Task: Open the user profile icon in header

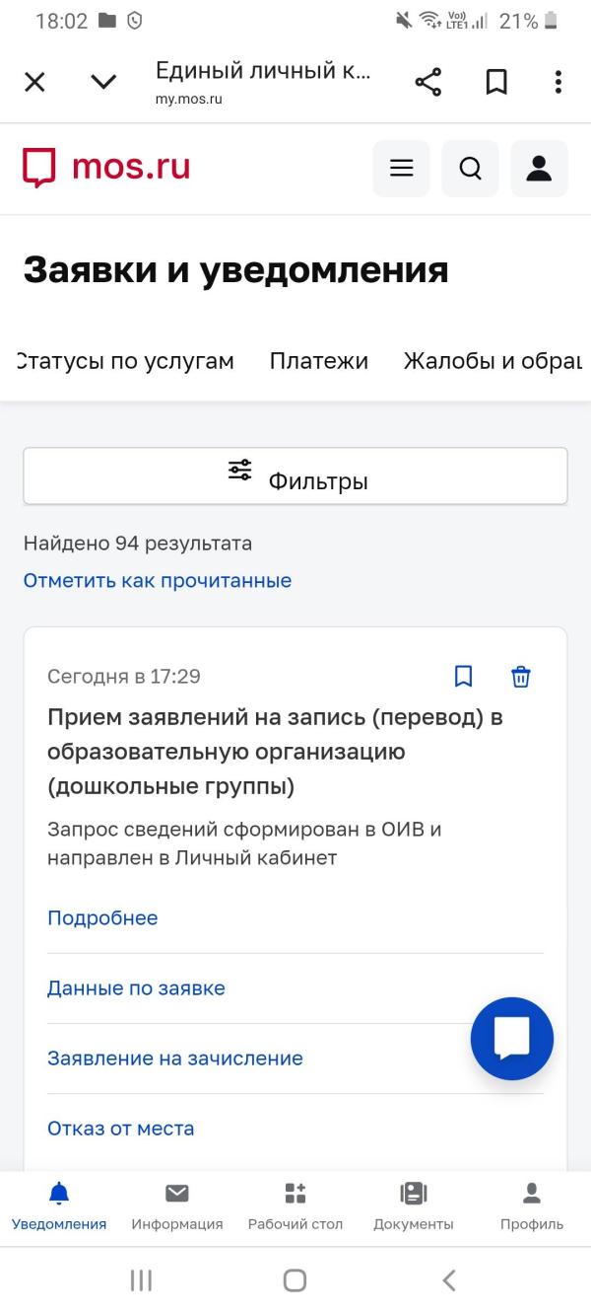Action: point(539,169)
